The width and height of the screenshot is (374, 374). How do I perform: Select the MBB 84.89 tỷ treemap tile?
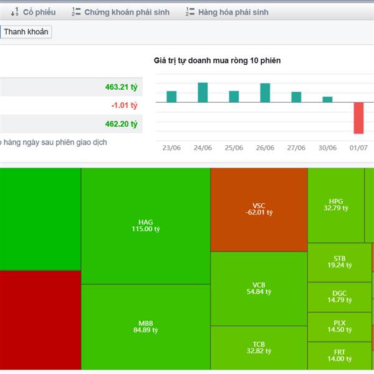[146, 327]
